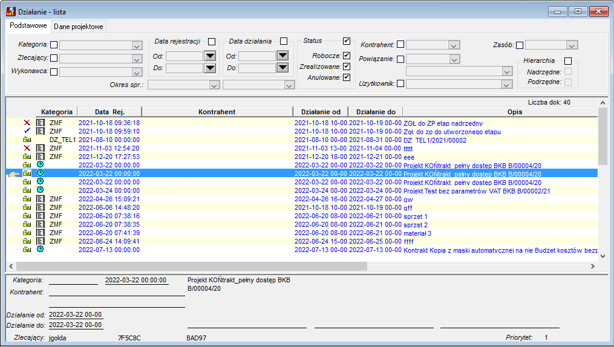The width and height of the screenshot is (614, 347).
Task: Enable the Hierarchia checkbox
Action: pyautogui.click(x=568, y=60)
